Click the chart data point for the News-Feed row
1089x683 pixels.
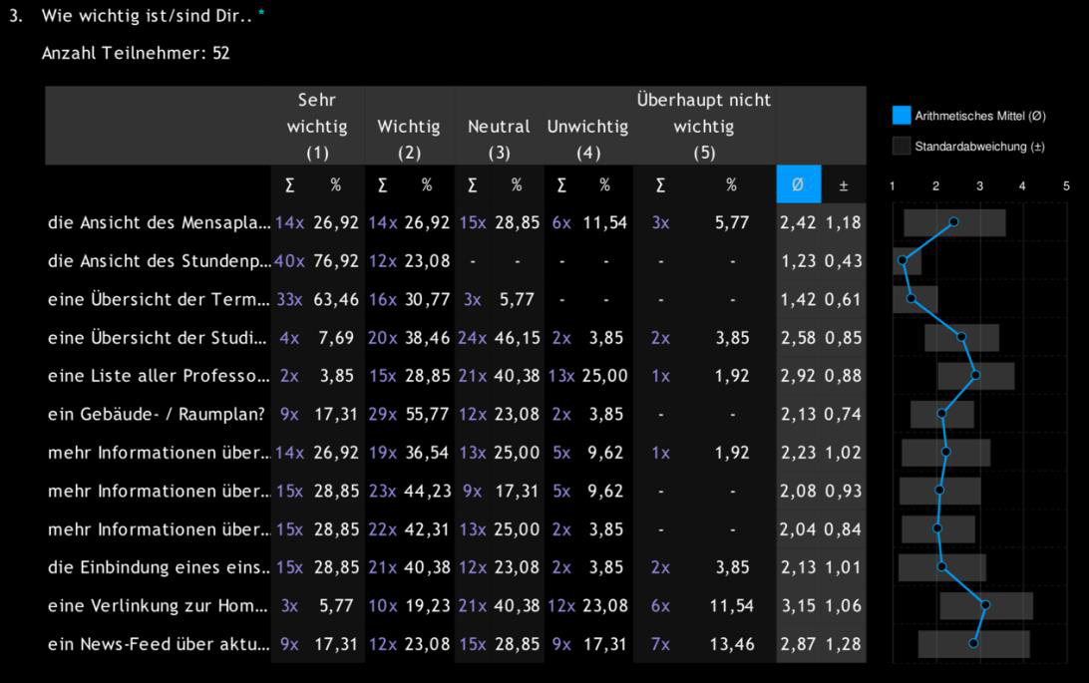pyautogui.click(x=973, y=643)
